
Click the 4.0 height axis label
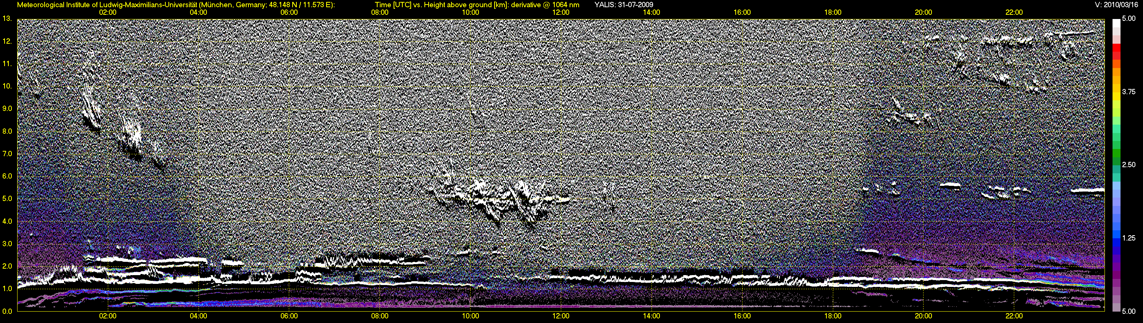click(7, 221)
